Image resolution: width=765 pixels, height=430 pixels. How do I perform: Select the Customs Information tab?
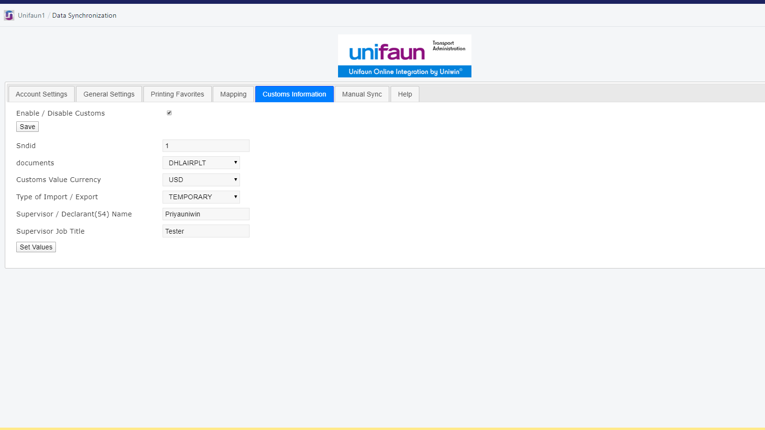294,94
